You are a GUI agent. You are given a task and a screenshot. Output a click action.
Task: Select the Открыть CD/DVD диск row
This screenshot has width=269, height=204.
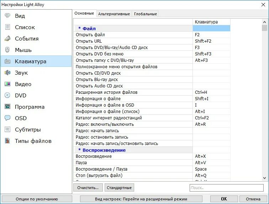[x=152, y=73]
